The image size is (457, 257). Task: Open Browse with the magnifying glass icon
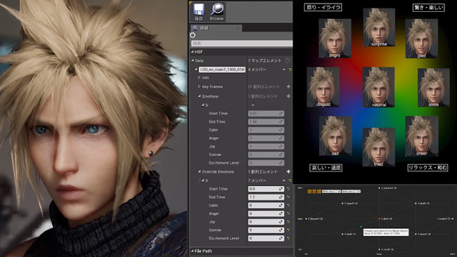tap(217, 12)
